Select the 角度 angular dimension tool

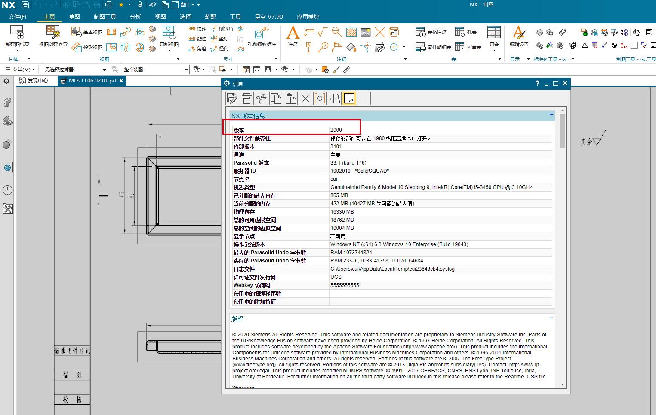point(197,49)
